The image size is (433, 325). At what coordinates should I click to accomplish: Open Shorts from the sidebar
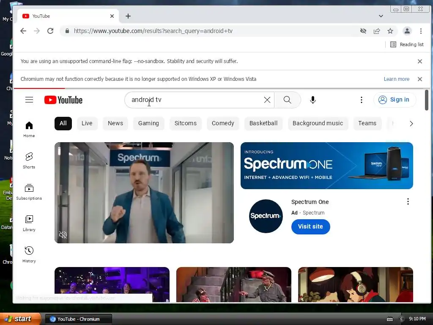(29, 160)
